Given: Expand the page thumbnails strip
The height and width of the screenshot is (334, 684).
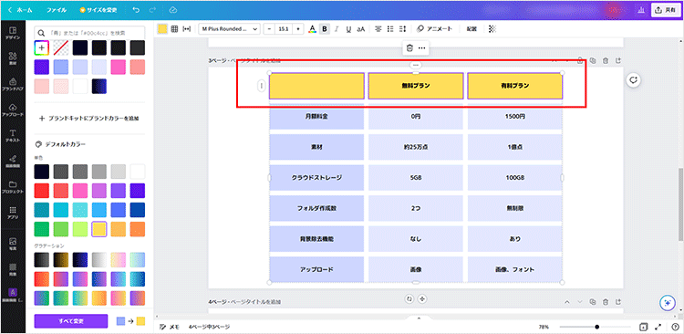Looking at the screenshot, I should coord(419,318).
